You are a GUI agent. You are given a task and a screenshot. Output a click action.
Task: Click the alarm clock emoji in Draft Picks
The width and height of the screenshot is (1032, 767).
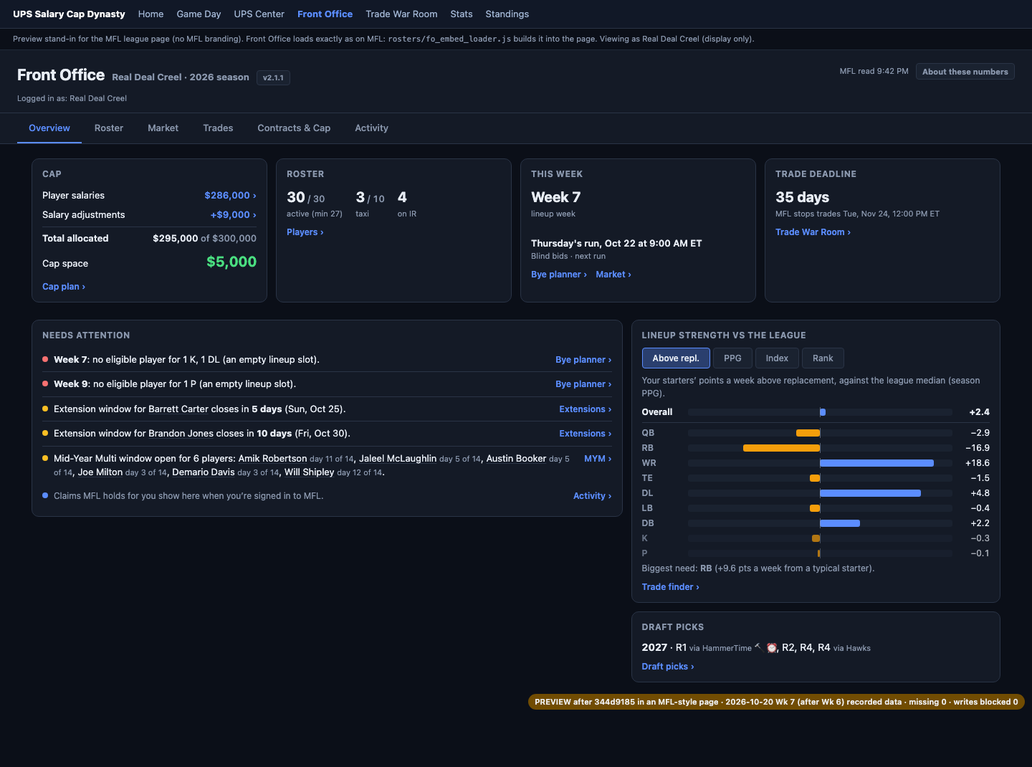[772, 648]
